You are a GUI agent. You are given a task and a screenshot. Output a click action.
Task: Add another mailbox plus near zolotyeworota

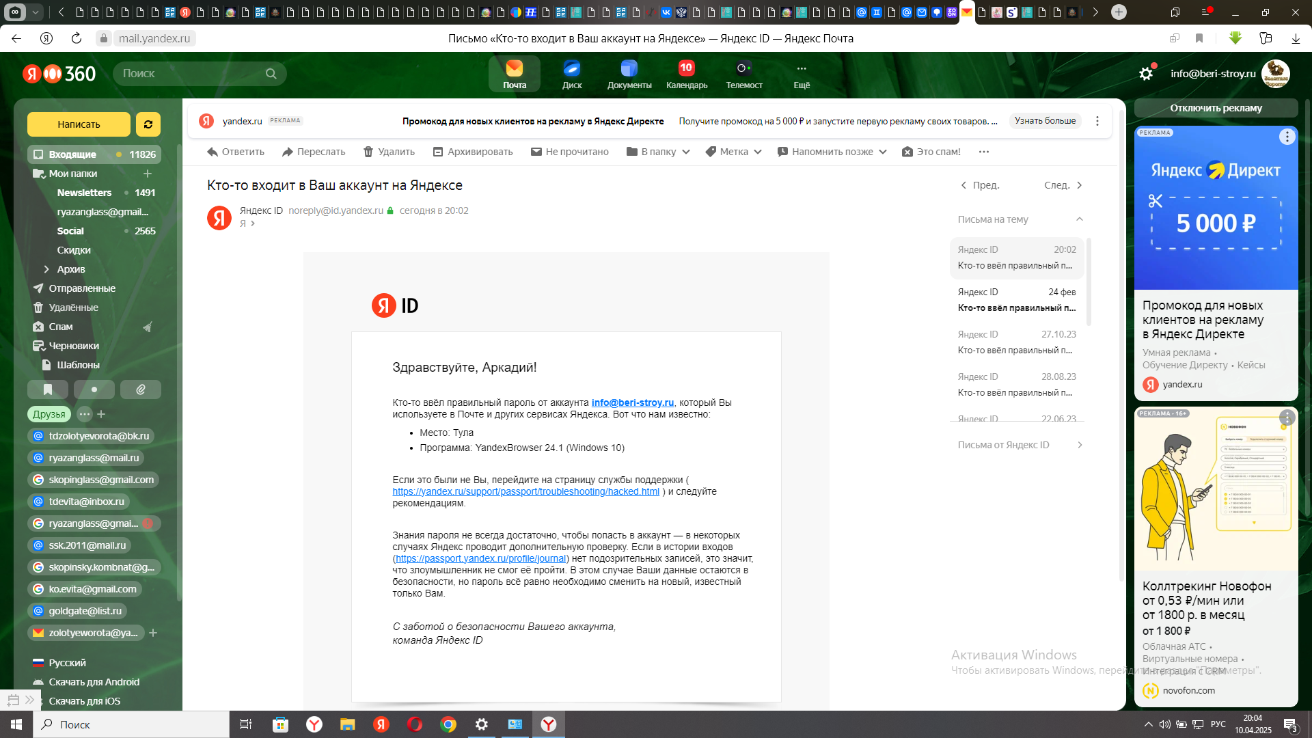pyautogui.click(x=153, y=633)
